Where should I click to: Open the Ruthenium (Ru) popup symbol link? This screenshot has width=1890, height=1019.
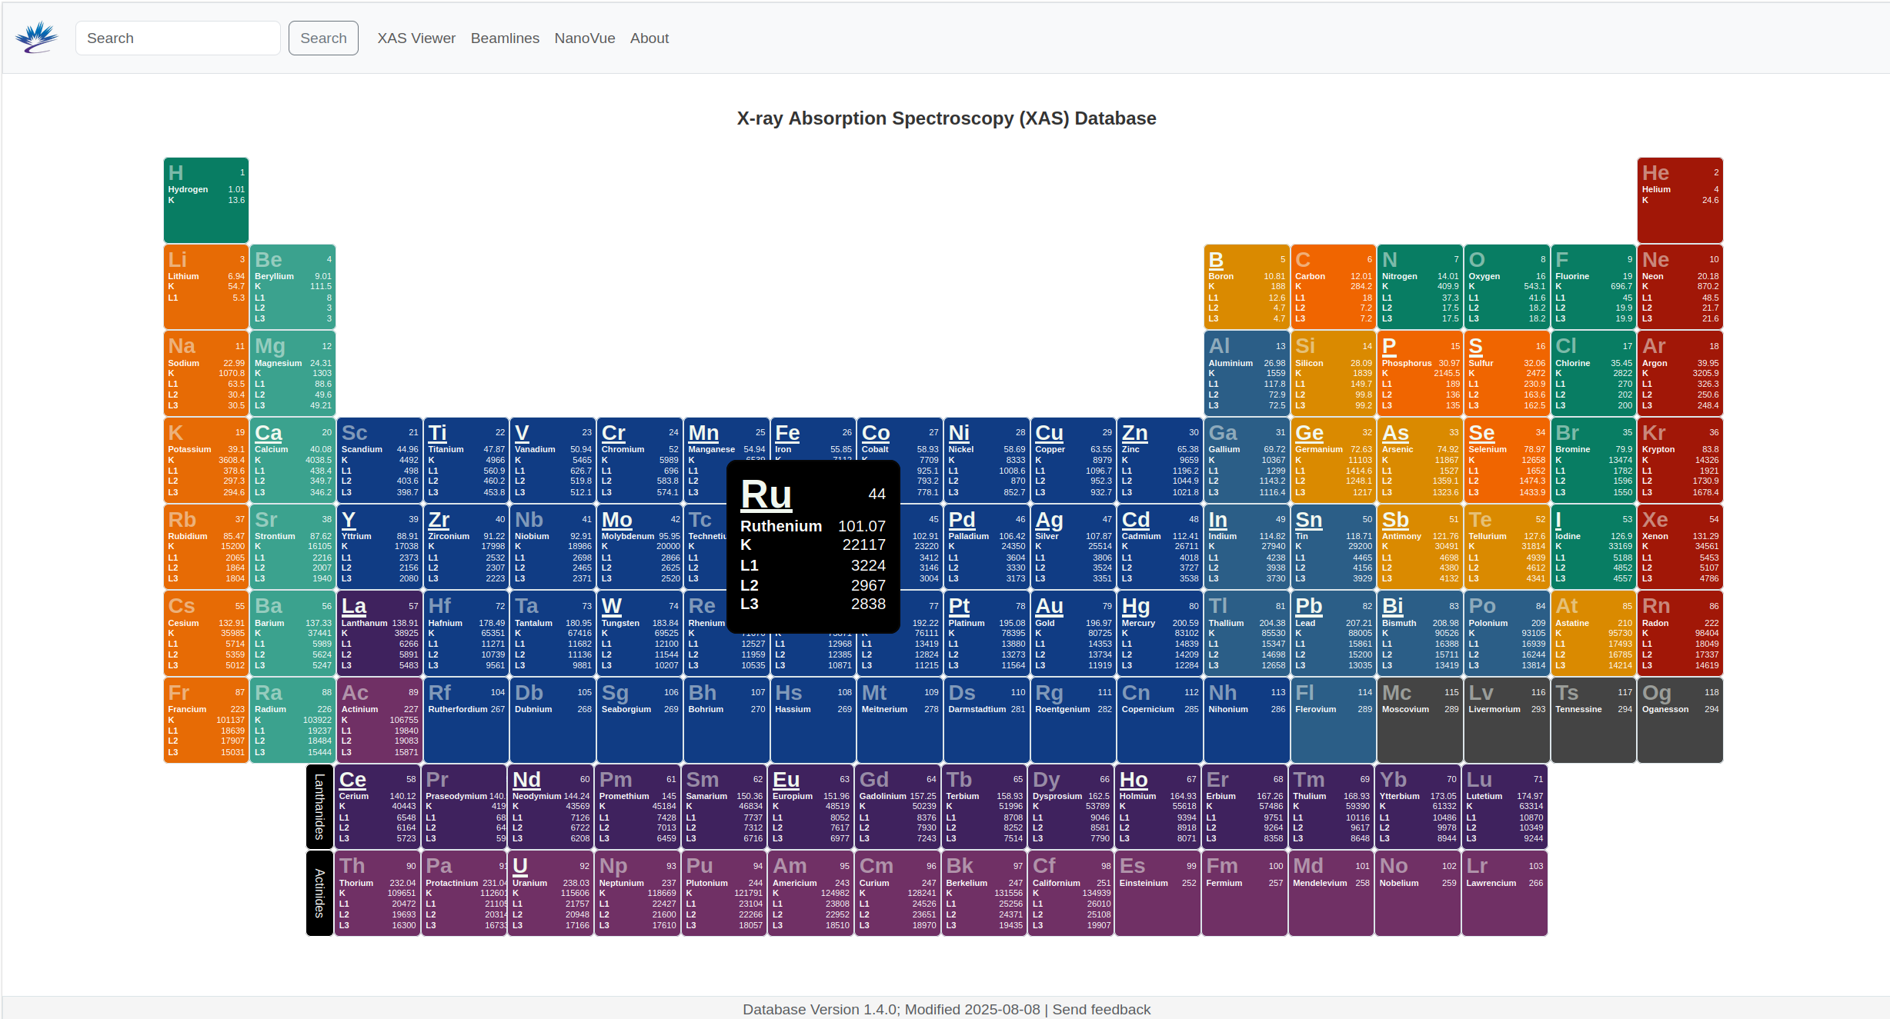[x=766, y=495]
